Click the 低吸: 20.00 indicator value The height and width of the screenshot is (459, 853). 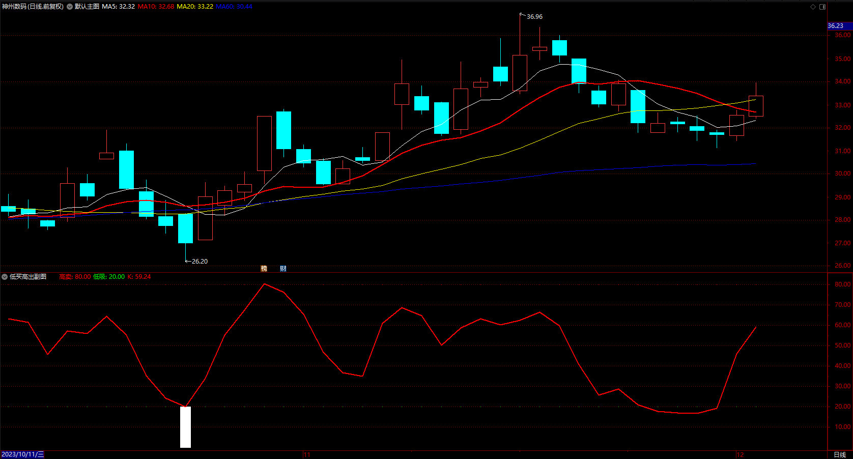(109, 277)
